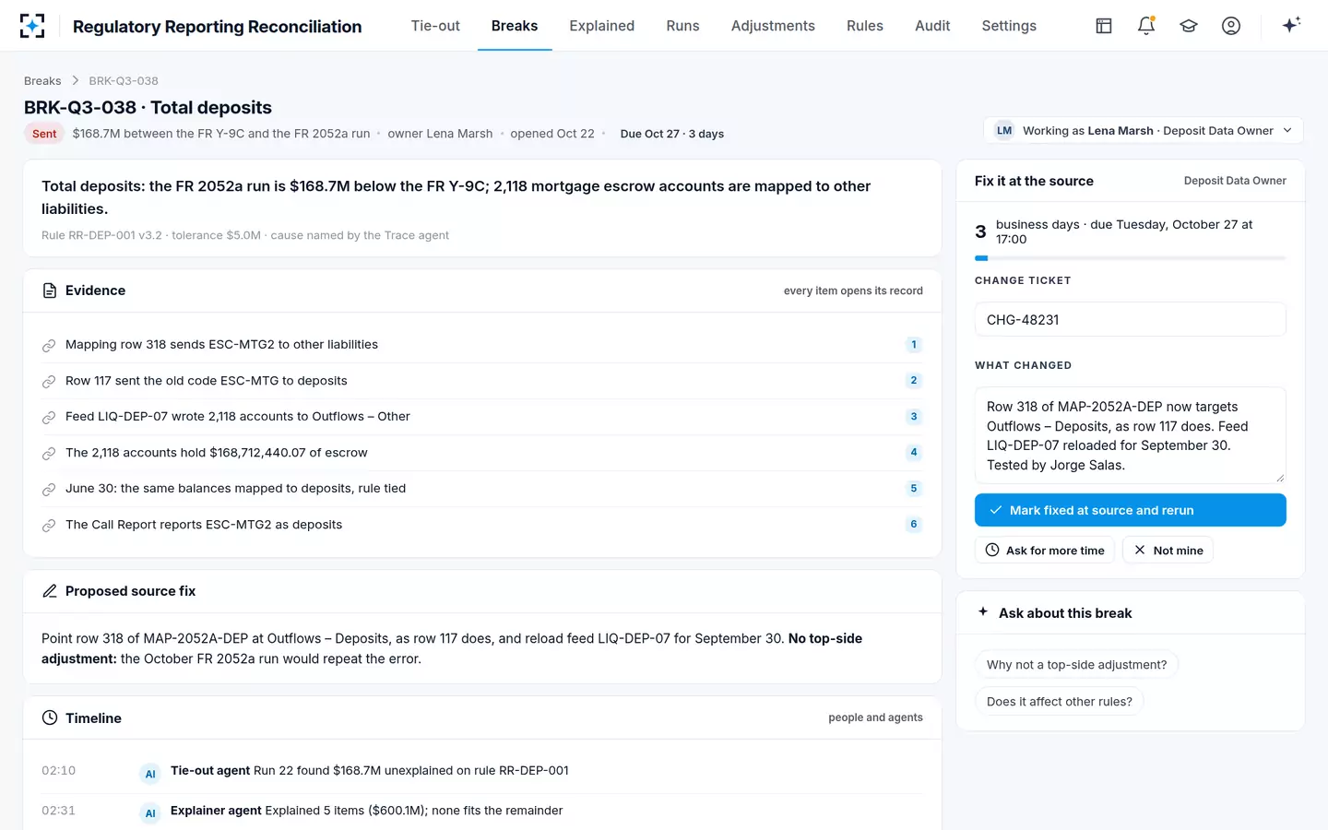Viewport: 1328px width, 830px height.
Task: Click the 'Due Oct 27 · 3 days' text
Action: [672, 134]
